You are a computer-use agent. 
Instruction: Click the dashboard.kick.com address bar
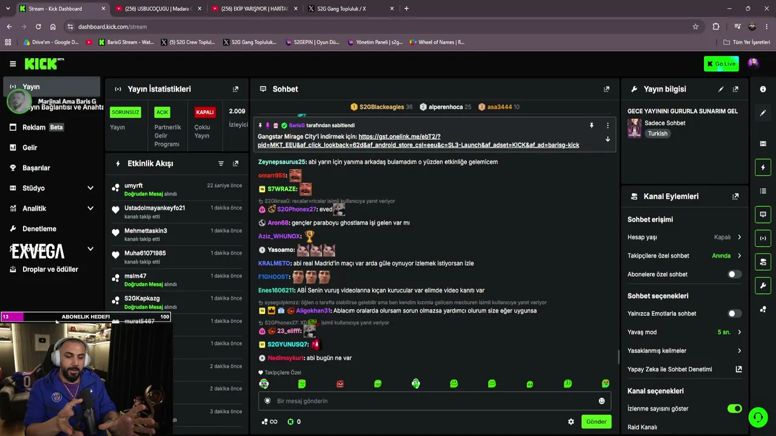[x=382, y=27]
